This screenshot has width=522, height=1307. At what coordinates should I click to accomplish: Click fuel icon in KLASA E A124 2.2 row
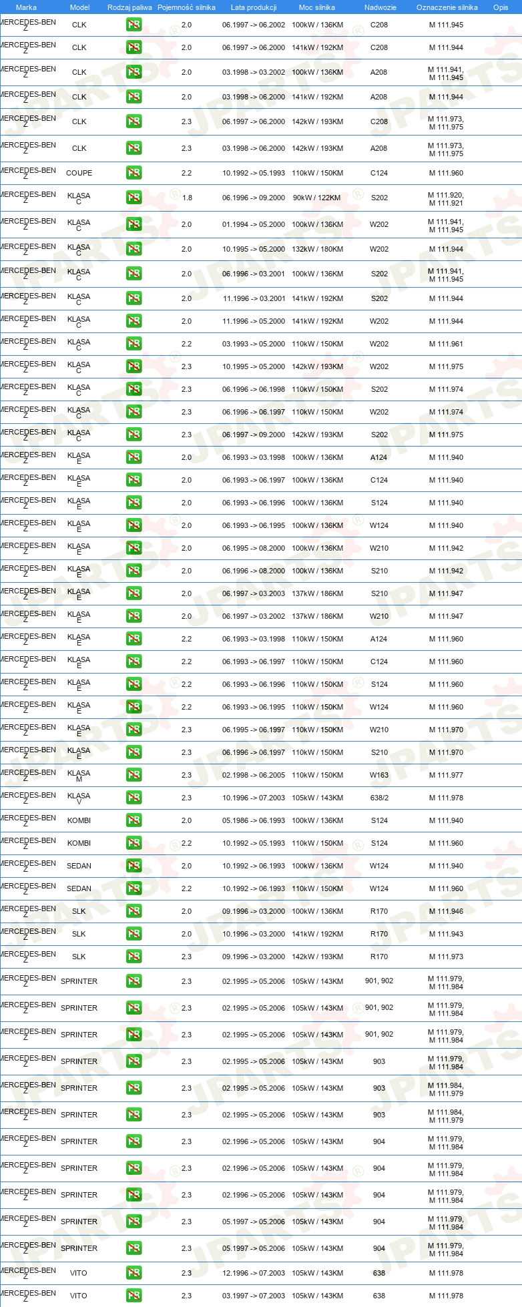point(134,639)
